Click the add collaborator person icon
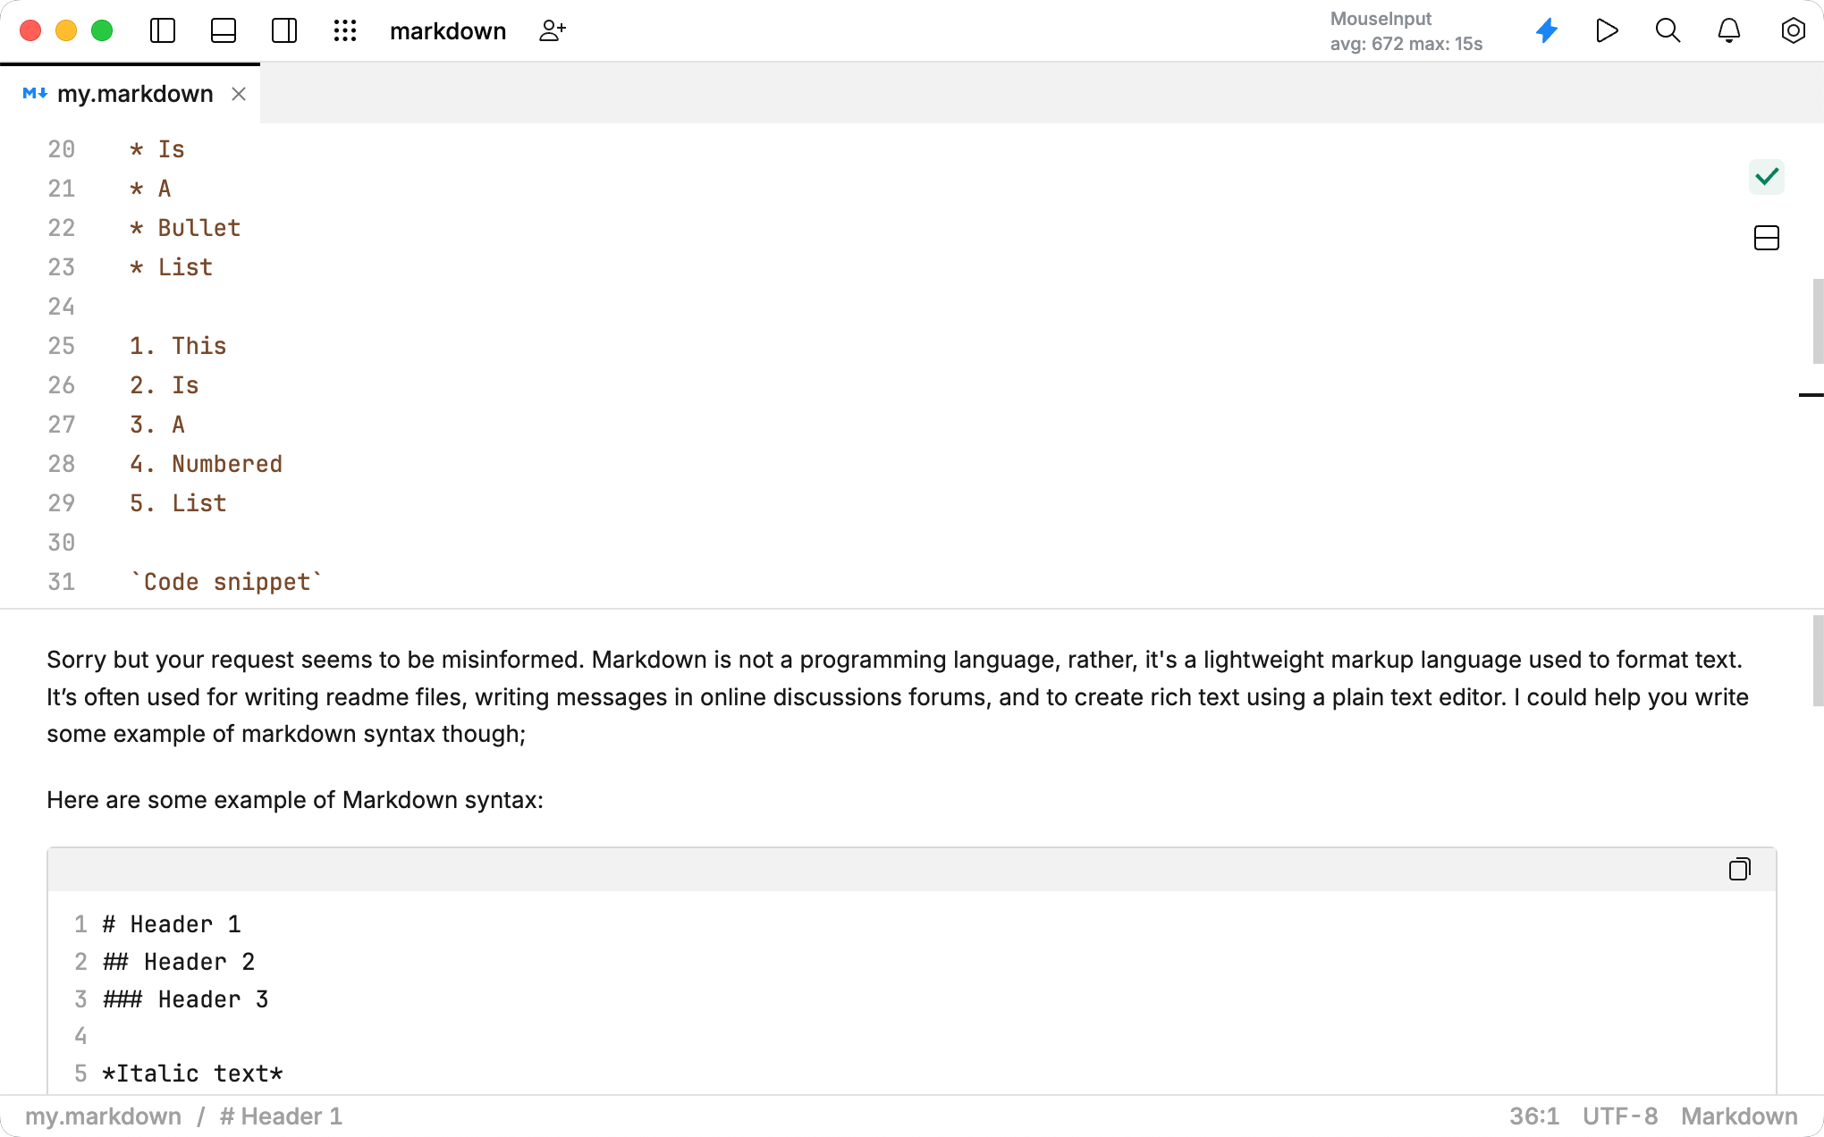 point(553,30)
